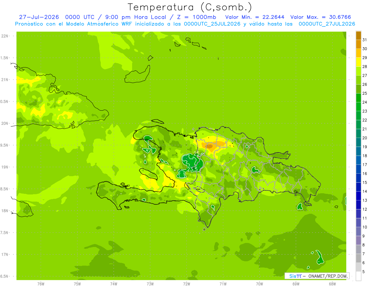Click the blue color bar segment between 15 and 16
The height and width of the screenshot is (288, 373).
(x=358, y=178)
